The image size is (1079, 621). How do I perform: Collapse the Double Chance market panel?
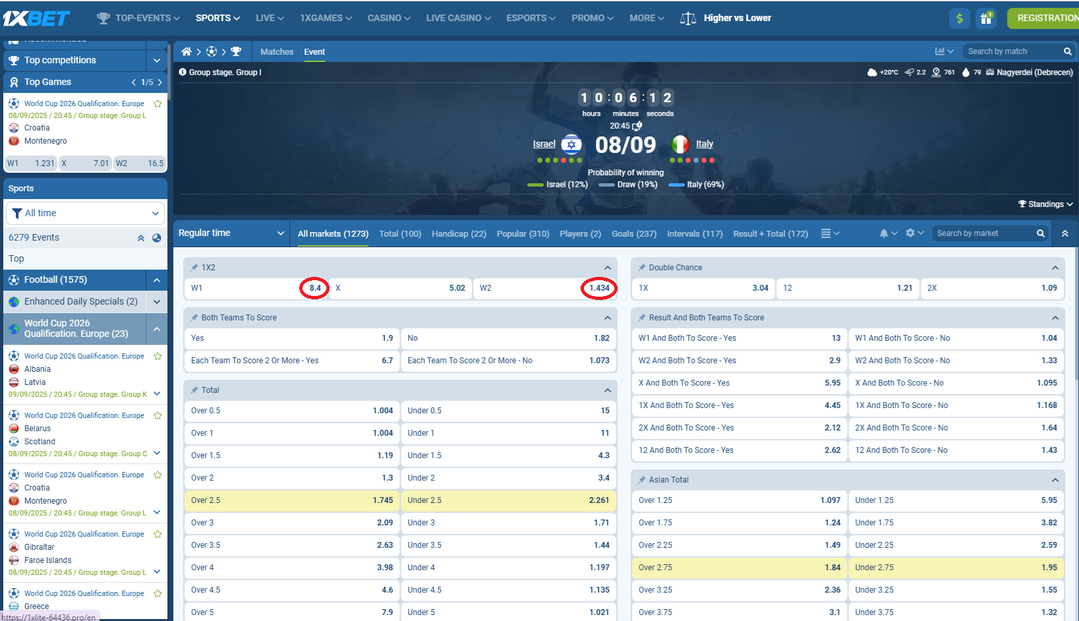click(1055, 268)
